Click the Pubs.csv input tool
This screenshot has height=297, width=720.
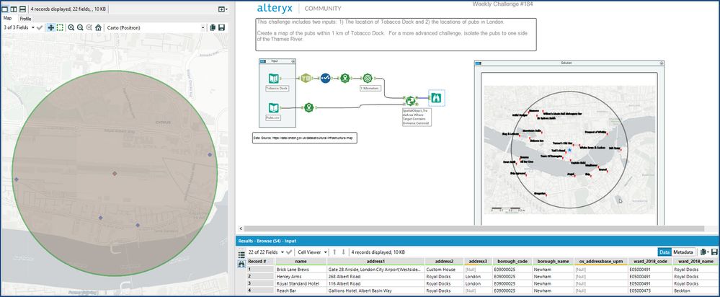tap(274, 108)
